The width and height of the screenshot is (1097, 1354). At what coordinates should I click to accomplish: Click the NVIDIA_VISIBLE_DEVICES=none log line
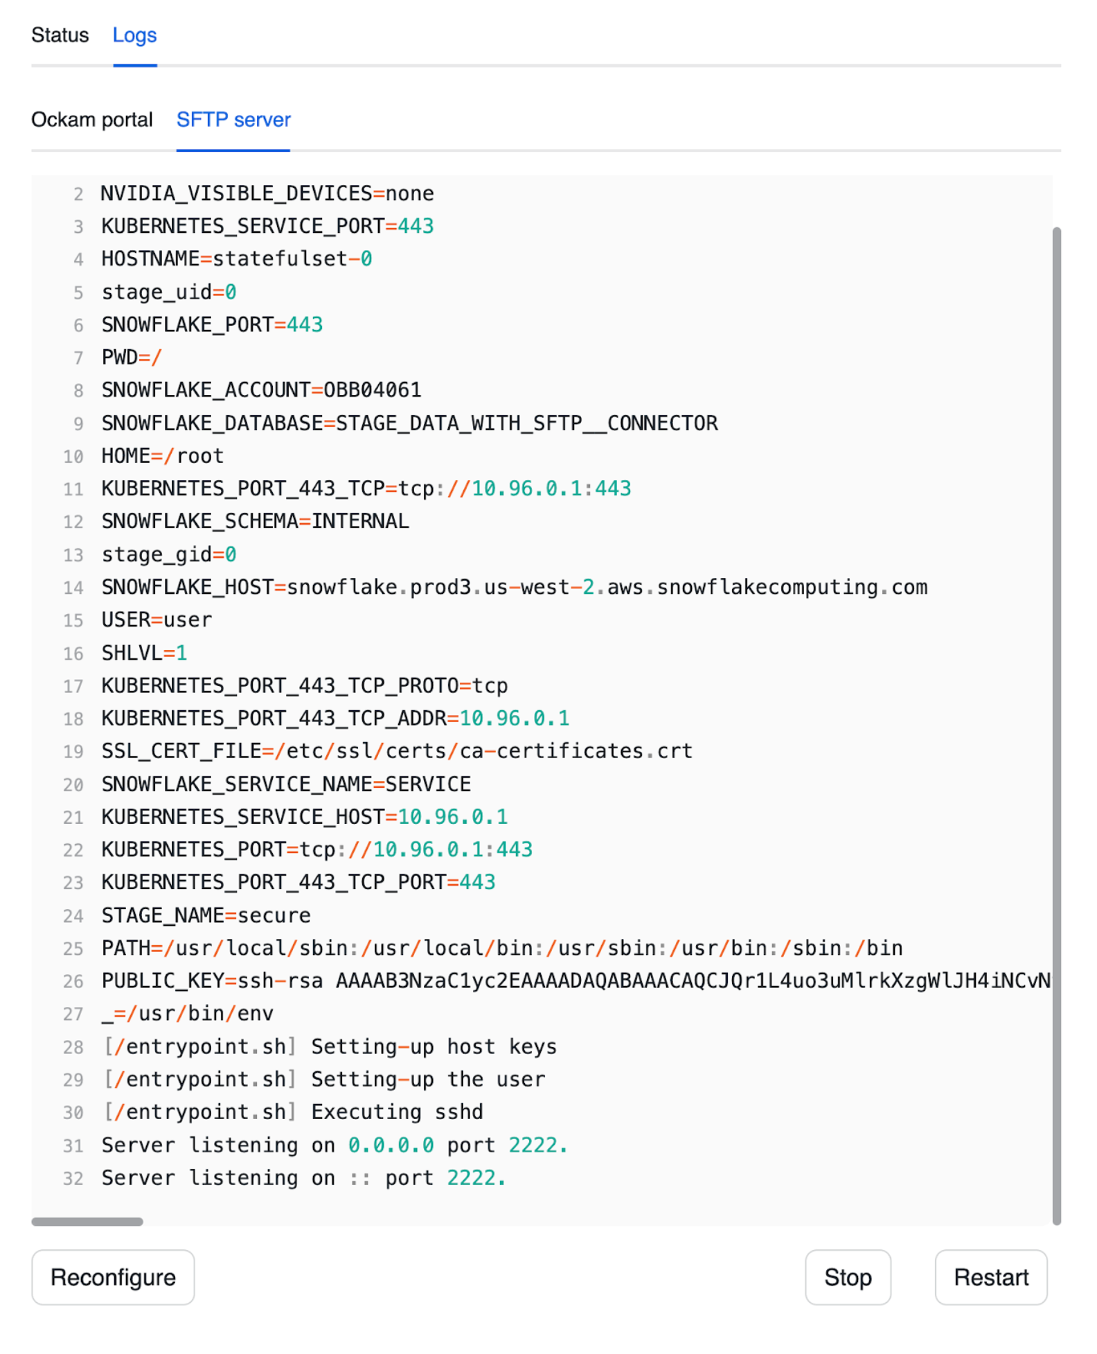coord(267,193)
